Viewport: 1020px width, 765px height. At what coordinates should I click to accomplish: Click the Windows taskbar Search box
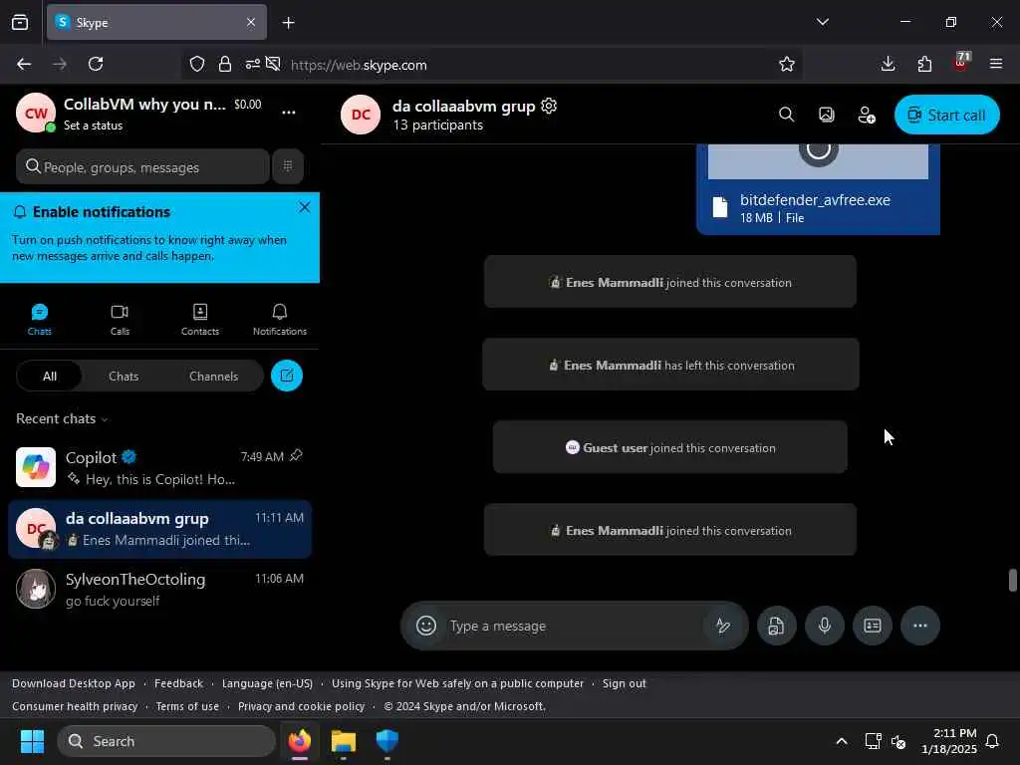tap(166, 741)
